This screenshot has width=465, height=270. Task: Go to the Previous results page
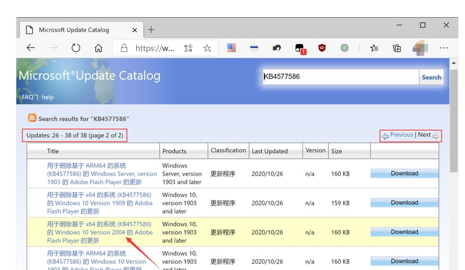pos(402,135)
